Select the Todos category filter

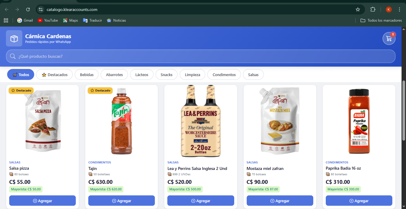coord(21,75)
